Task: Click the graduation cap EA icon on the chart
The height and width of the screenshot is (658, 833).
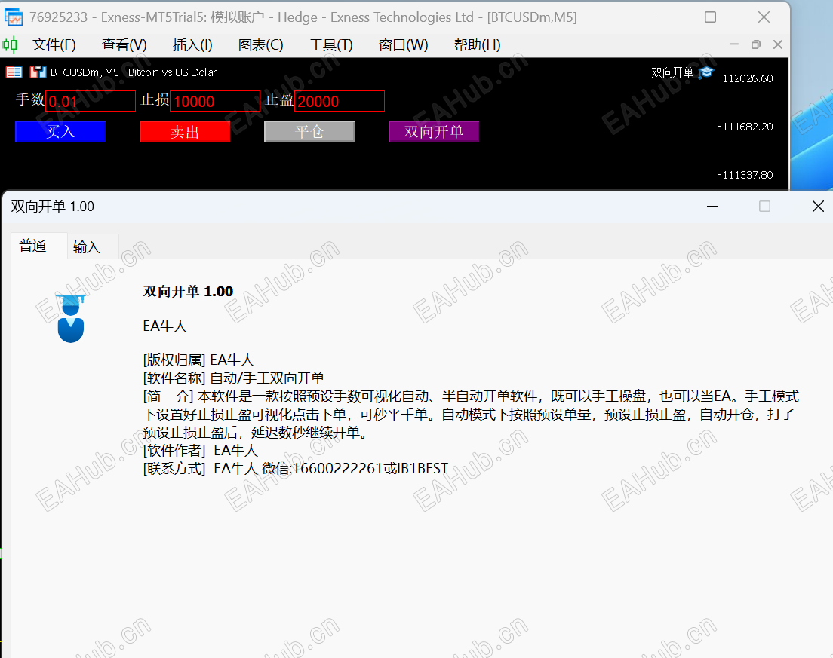Action: 705,72
